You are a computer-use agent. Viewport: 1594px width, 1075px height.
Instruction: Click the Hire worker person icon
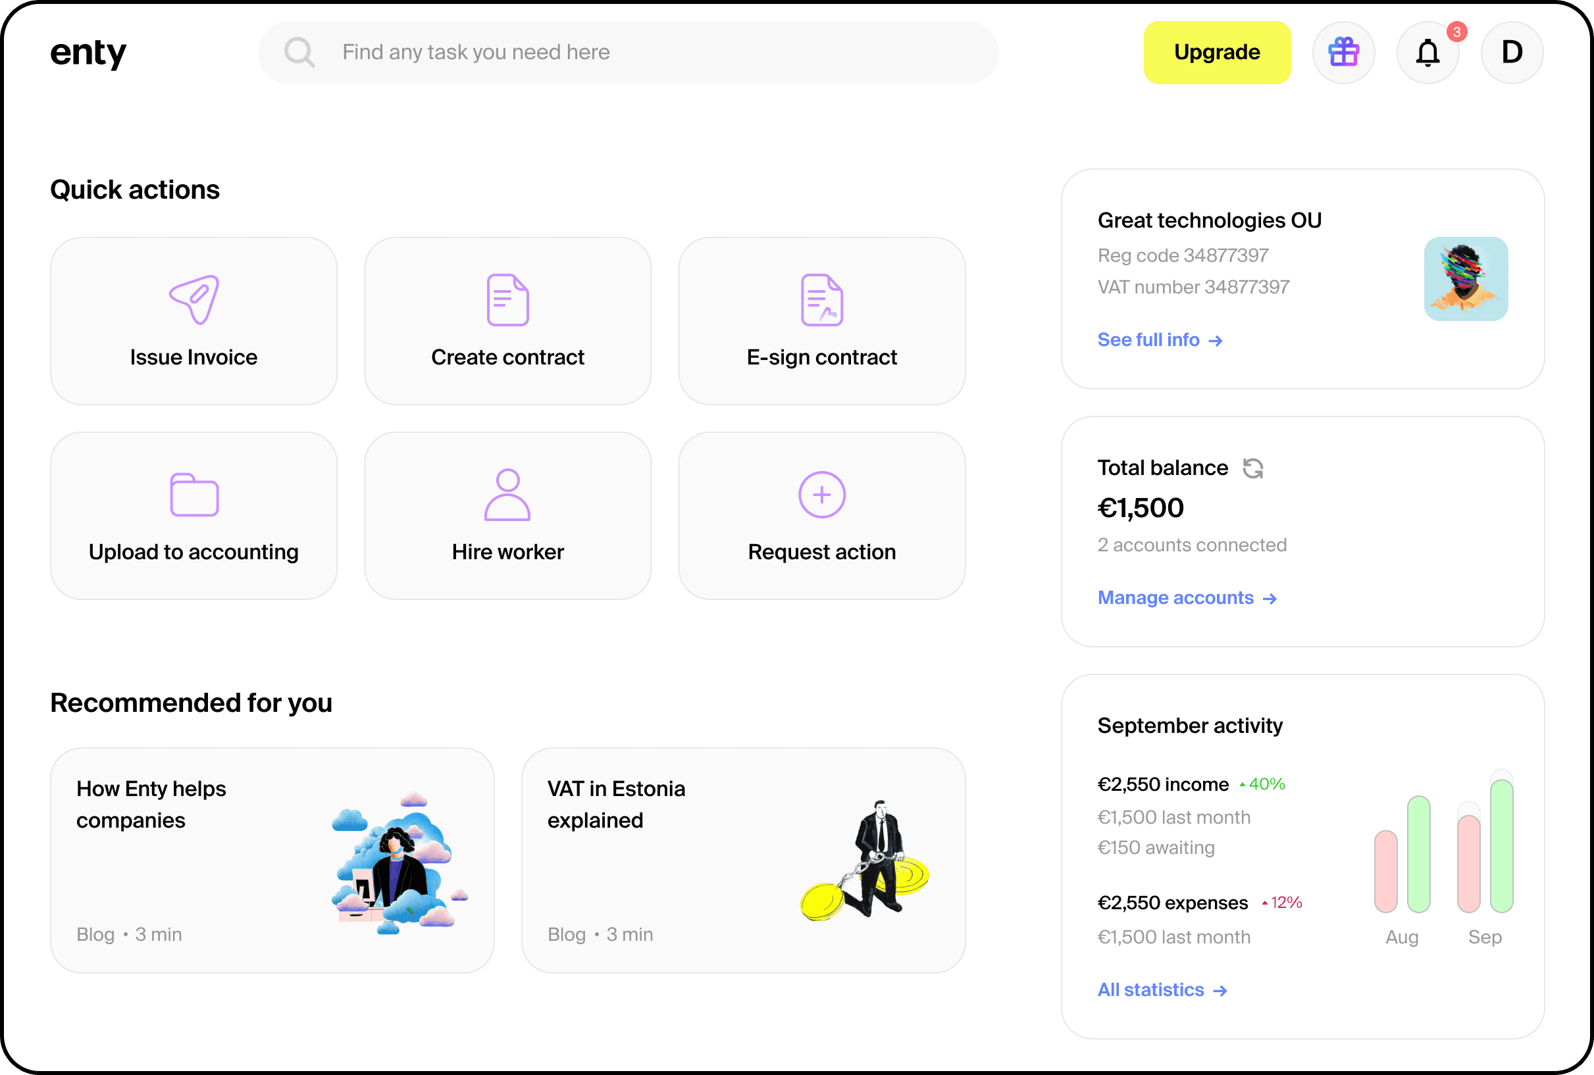(x=507, y=494)
